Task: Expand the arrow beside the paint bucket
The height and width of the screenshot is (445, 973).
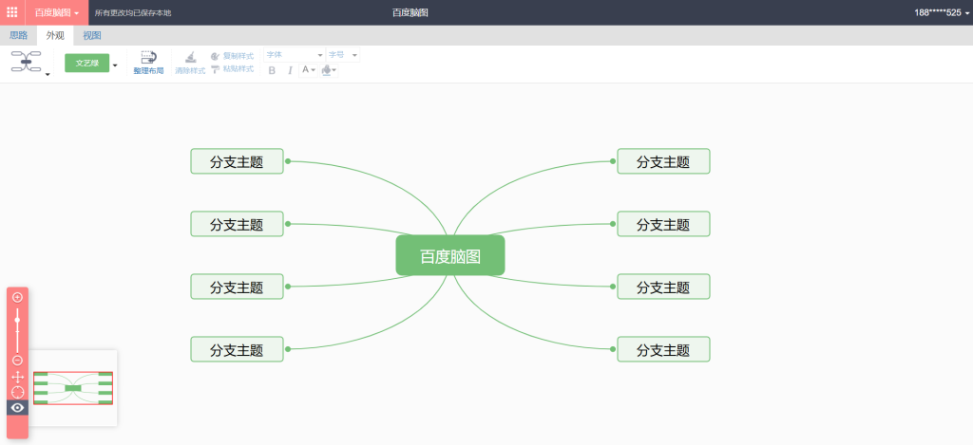Action: tap(334, 70)
